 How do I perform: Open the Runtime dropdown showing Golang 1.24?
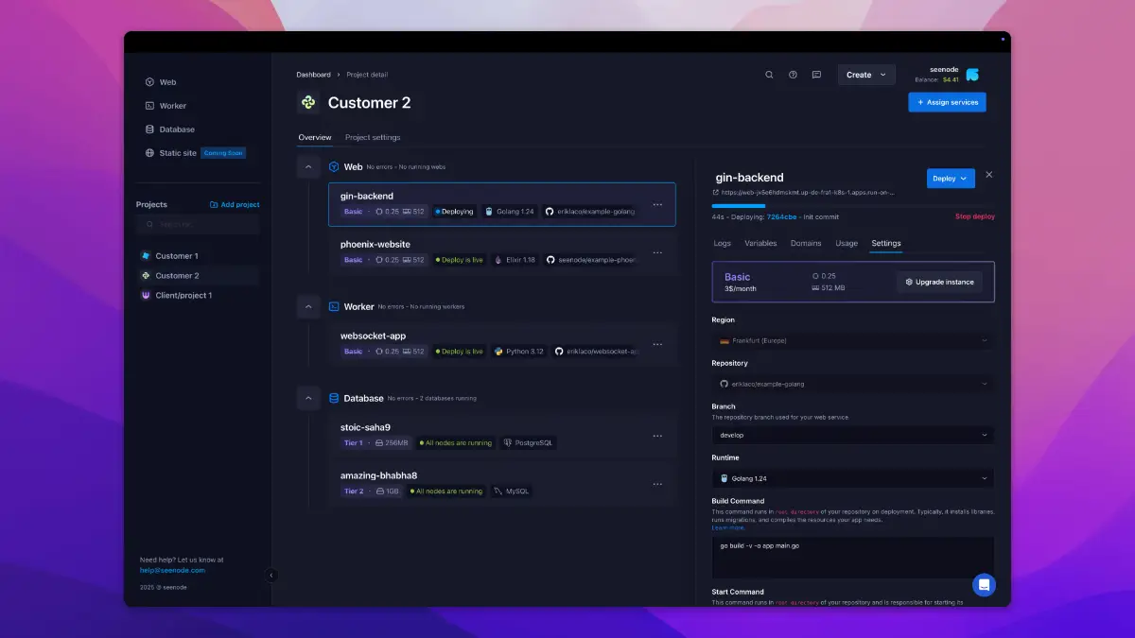point(852,479)
